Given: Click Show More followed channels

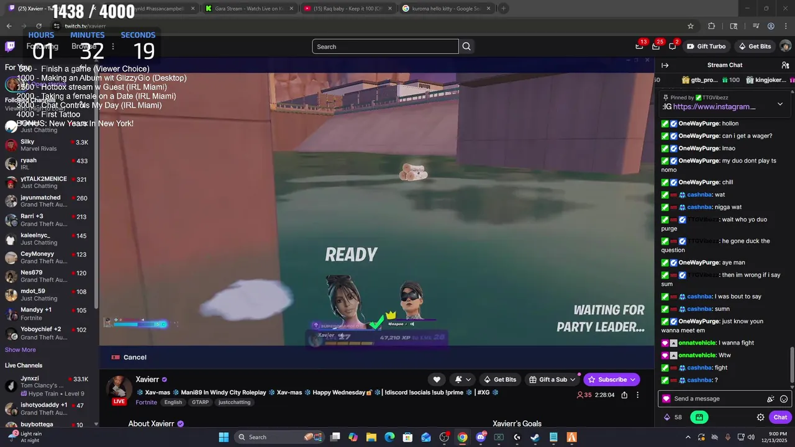Looking at the screenshot, I should [x=20, y=350].
